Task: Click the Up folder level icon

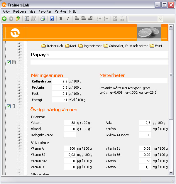Action: point(18,19)
